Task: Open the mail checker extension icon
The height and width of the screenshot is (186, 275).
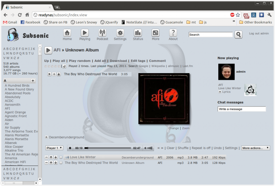Action: point(246,15)
